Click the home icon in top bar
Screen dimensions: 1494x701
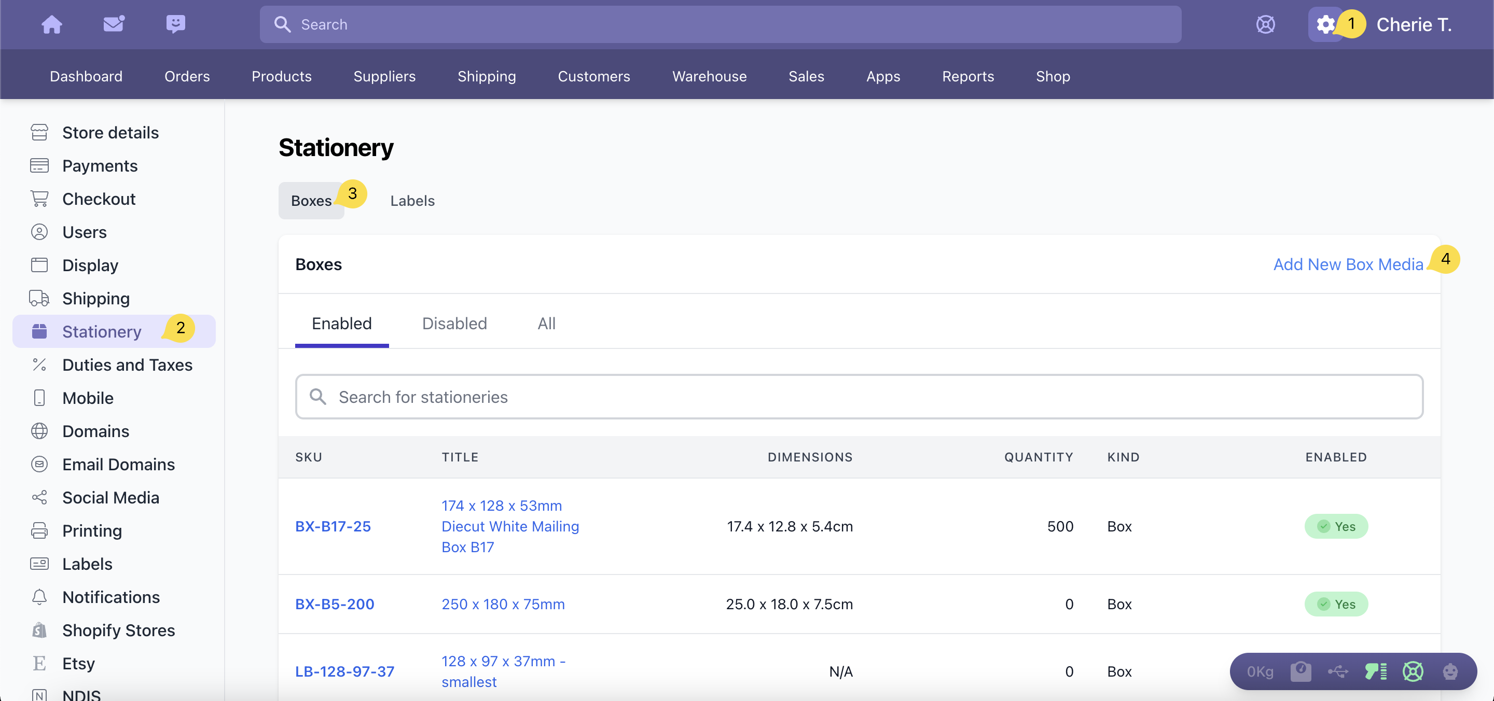pyautogui.click(x=52, y=24)
